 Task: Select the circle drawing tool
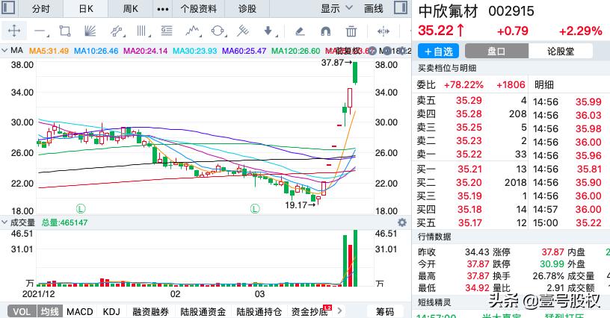(x=218, y=31)
